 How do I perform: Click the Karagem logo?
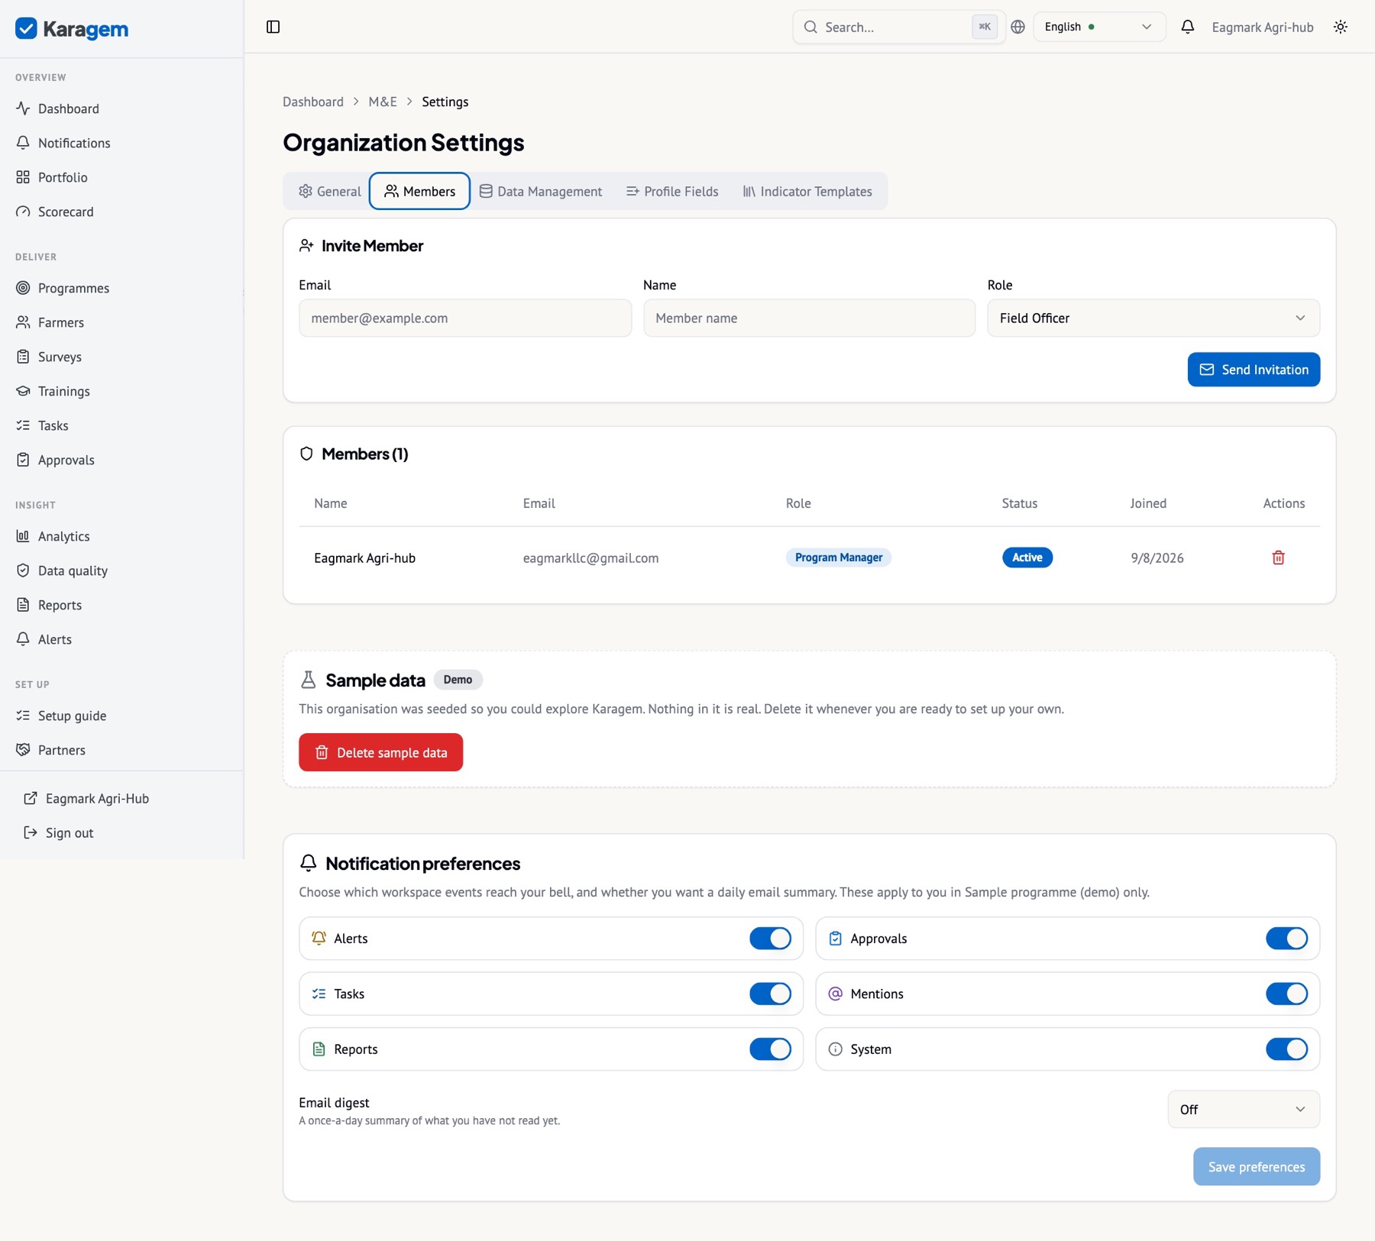72,29
